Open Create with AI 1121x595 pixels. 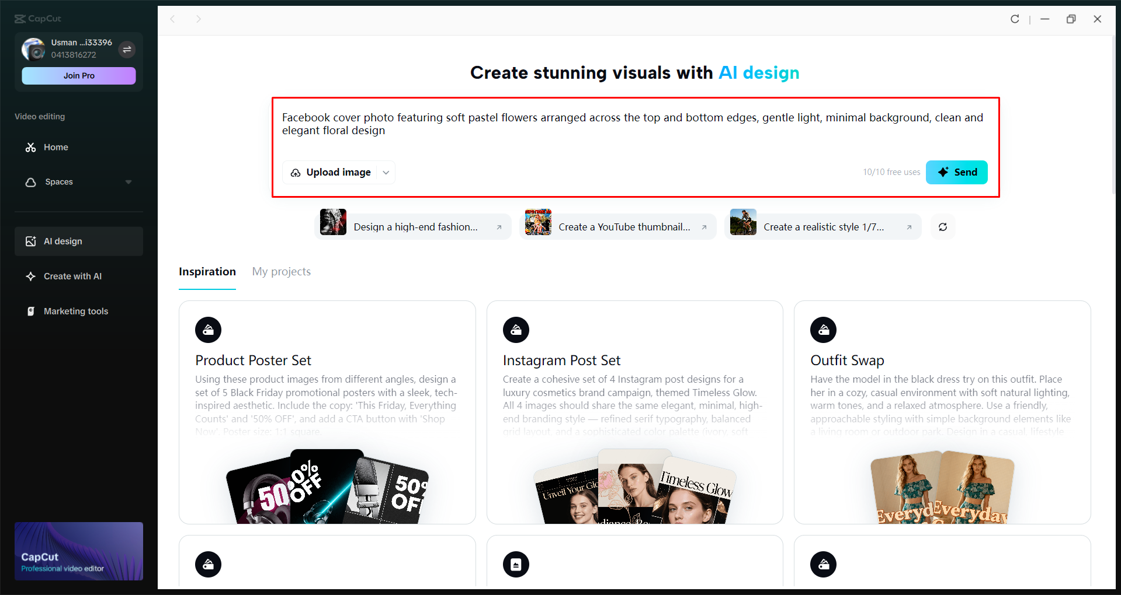click(x=72, y=276)
